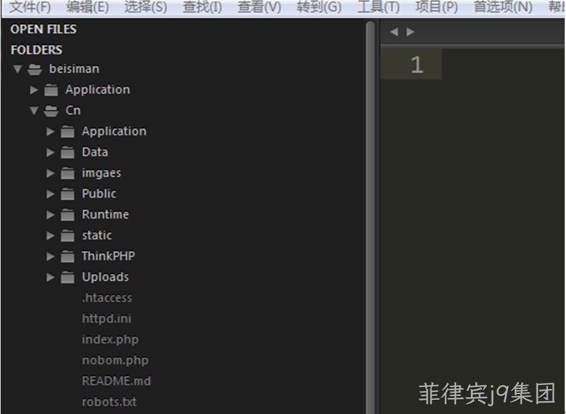Collapse the Cn folder tree
This screenshot has width=566, height=414.
[34, 110]
